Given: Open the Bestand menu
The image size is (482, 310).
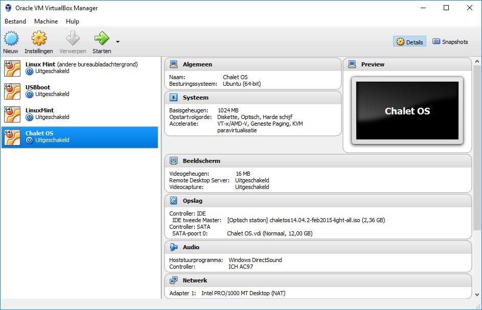Looking at the screenshot, I should [x=15, y=21].
